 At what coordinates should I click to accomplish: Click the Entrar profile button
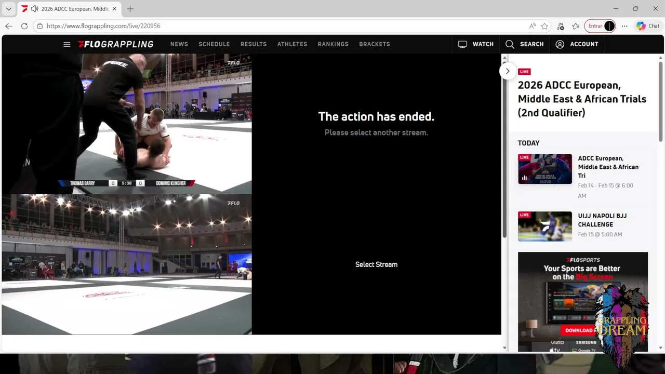pyautogui.click(x=600, y=26)
